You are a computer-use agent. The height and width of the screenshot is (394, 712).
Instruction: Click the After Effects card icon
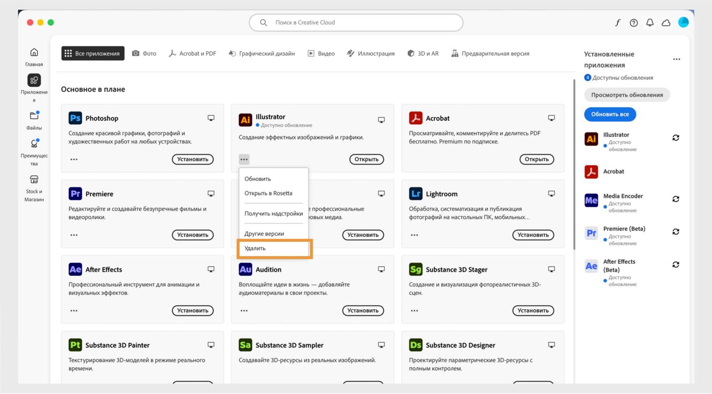pyautogui.click(x=75, y=269)
